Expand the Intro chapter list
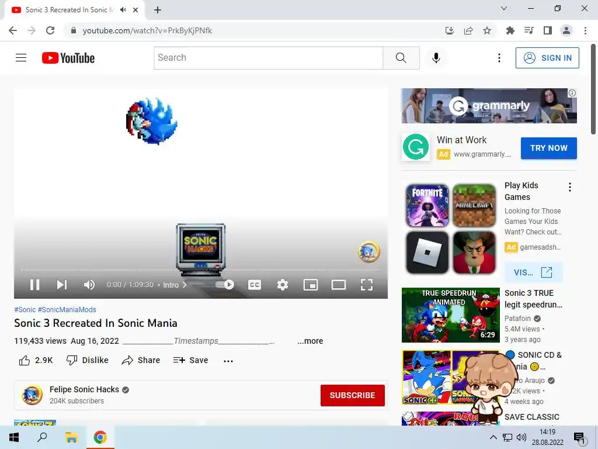Viewport: 598px width, 449px height. (x=175, y=285)
